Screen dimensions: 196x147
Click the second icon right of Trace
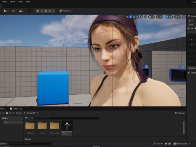pos(169,144)
